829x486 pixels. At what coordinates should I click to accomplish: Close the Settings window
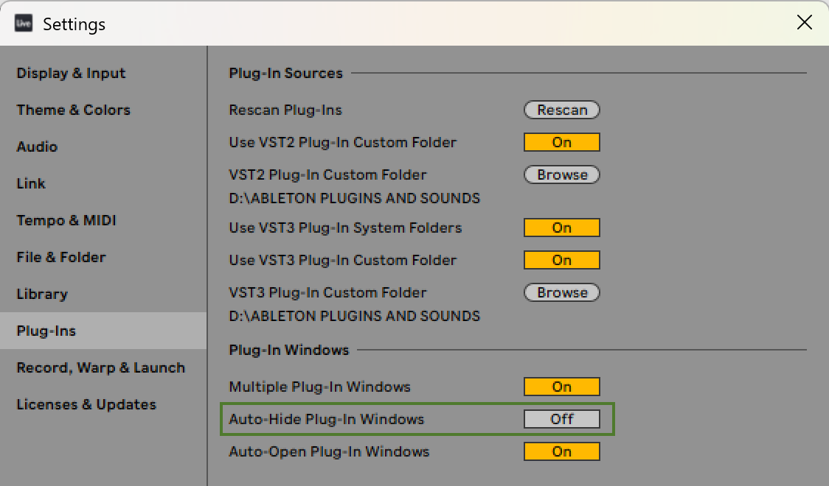point(804,22)
